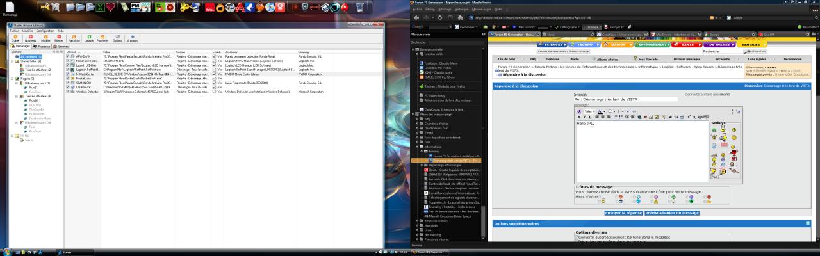Reload the page in Firefox
The height and width of the screenshot is (256, 820).
coord(440,17)
